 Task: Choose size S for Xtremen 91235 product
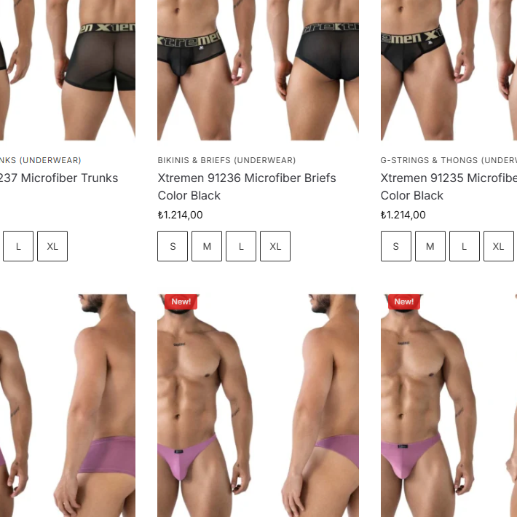pyautogui.click(x=396, y=246)
